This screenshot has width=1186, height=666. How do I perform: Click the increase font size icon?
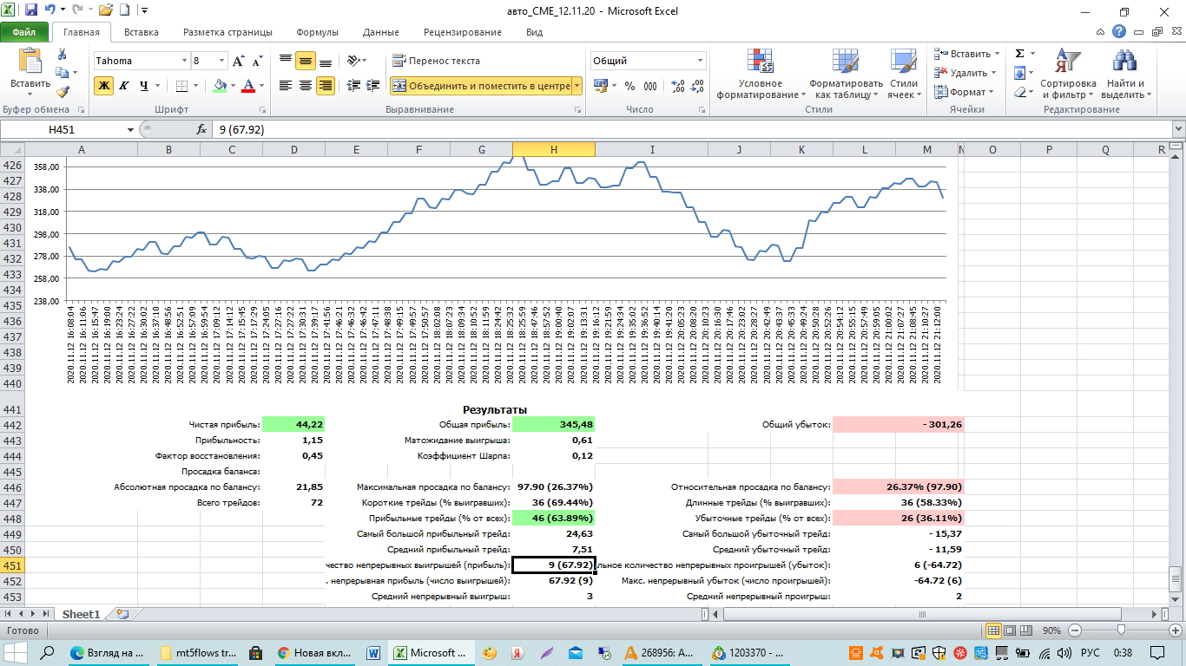239,61
